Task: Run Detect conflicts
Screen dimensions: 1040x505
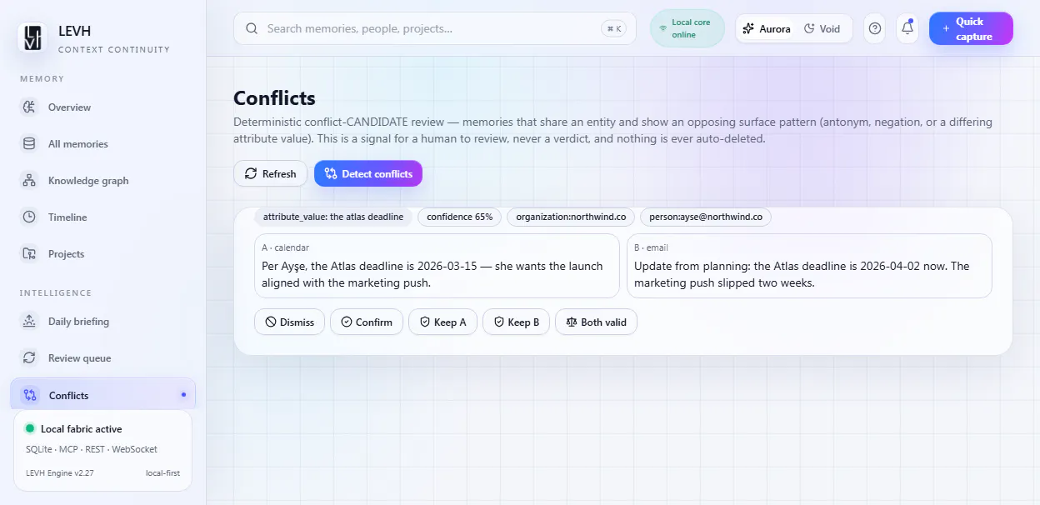Action: click(368, 173)
